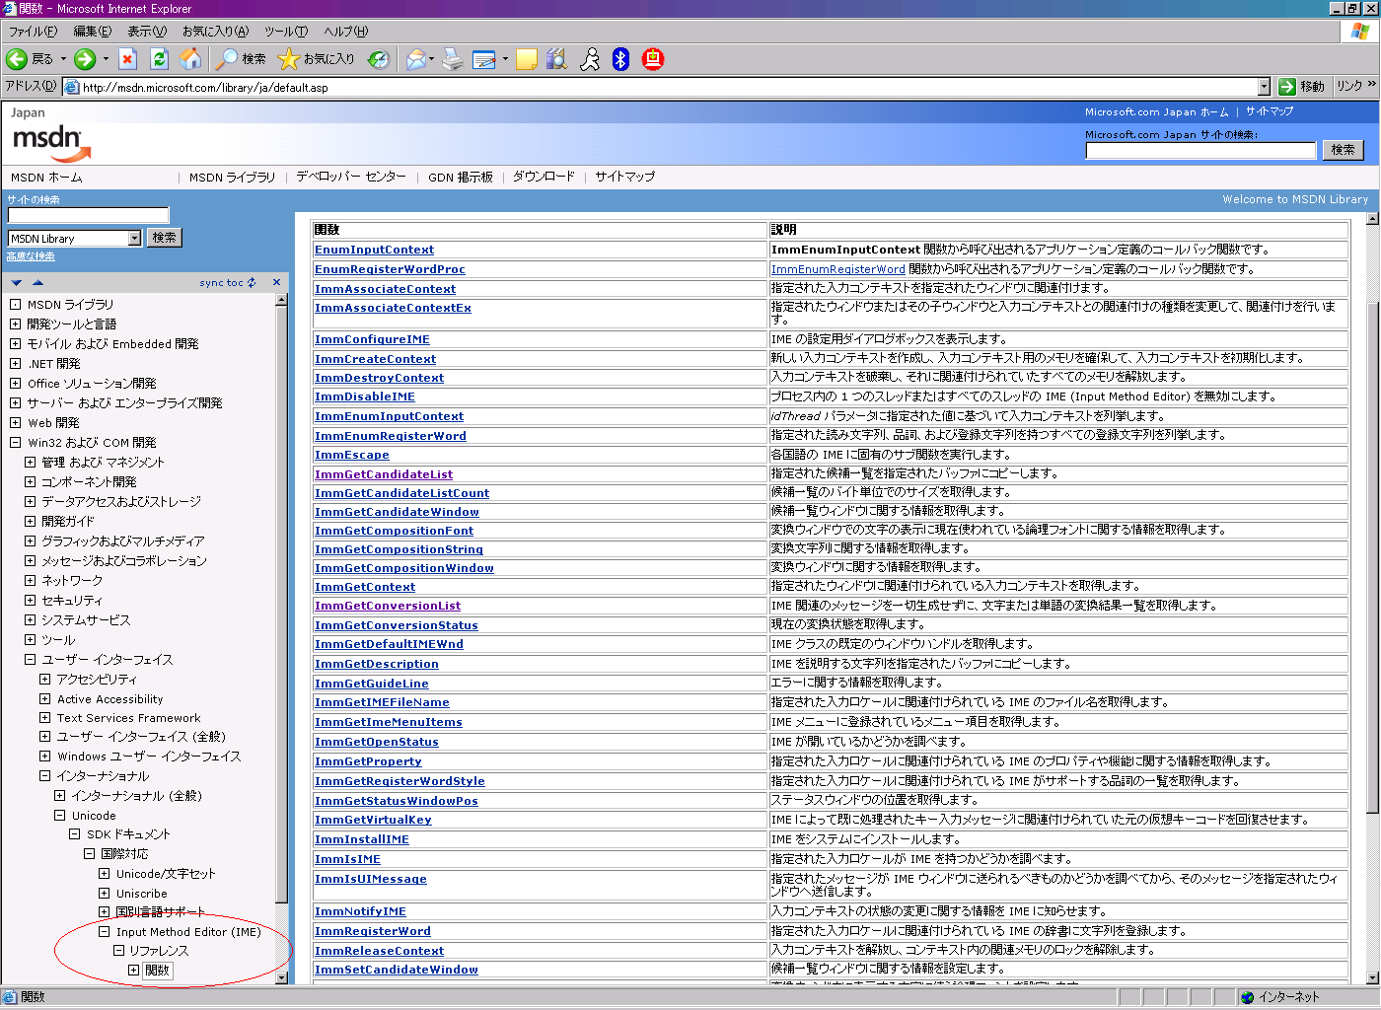Image resolution: width=1381 pixels, height=1010 pixels.
Task: Click the サイトマップ link in header
Action: coord(1269,111)
